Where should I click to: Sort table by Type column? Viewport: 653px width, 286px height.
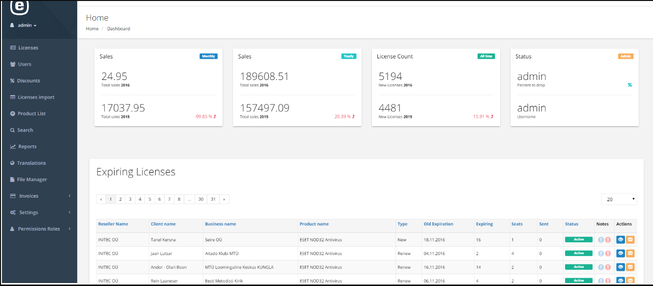tap(402, 224)
